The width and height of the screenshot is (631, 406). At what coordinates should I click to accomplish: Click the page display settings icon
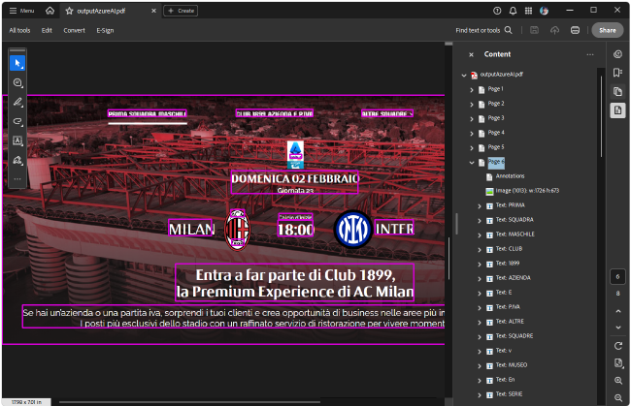pos(618,363)
